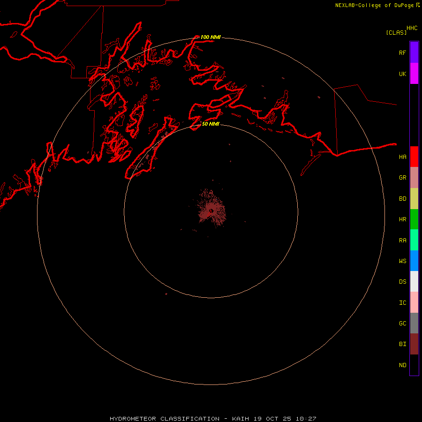Click the DS white legend swatch
The height and width of the screenshot is (422, 422).
[414, 281]
